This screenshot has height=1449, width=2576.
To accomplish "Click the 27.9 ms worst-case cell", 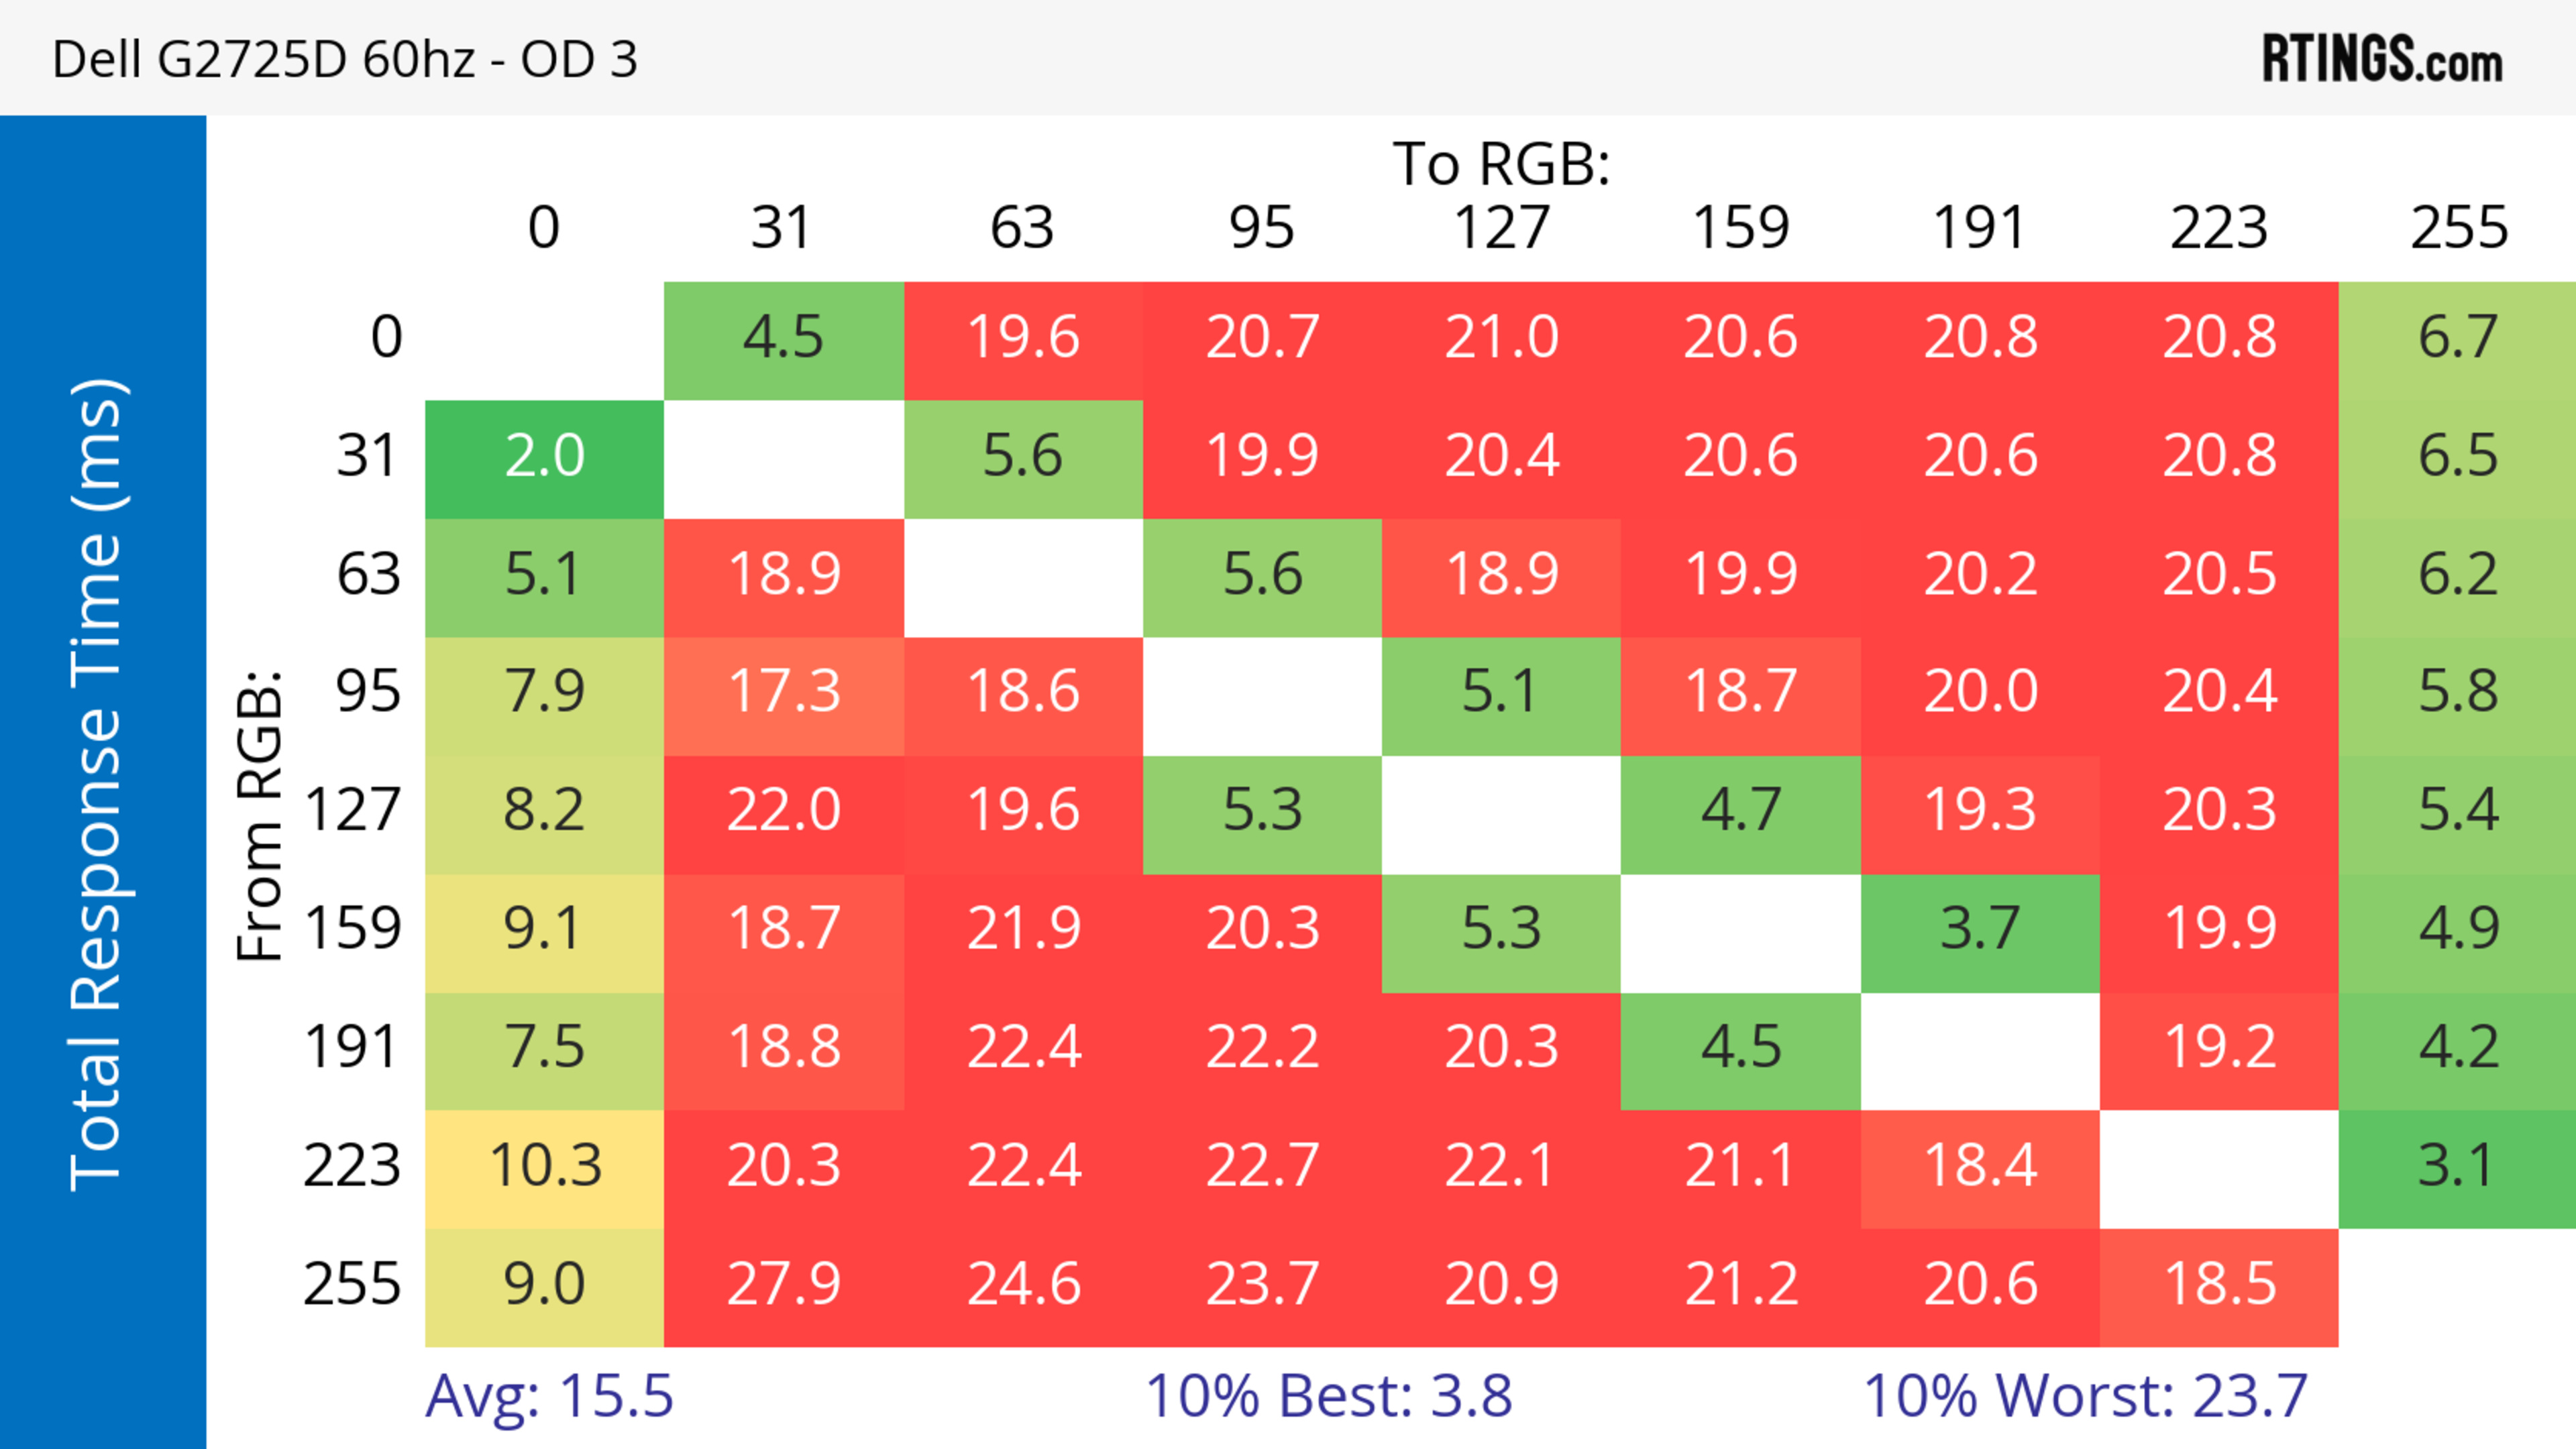I will click(783, 1285).
